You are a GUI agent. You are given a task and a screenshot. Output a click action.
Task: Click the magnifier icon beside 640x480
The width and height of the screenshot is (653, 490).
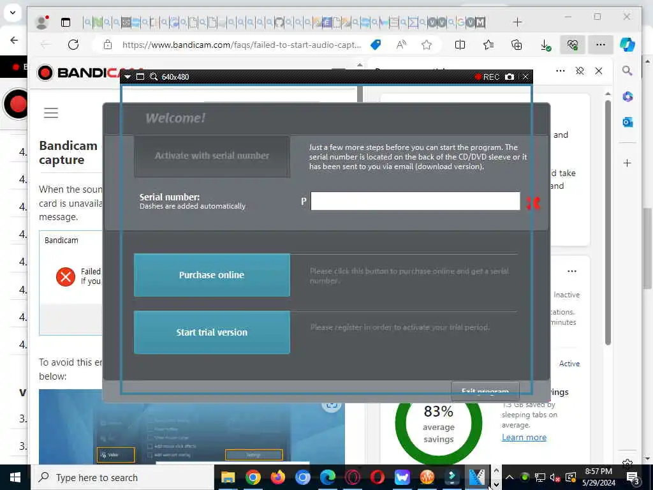click(154, 77)
